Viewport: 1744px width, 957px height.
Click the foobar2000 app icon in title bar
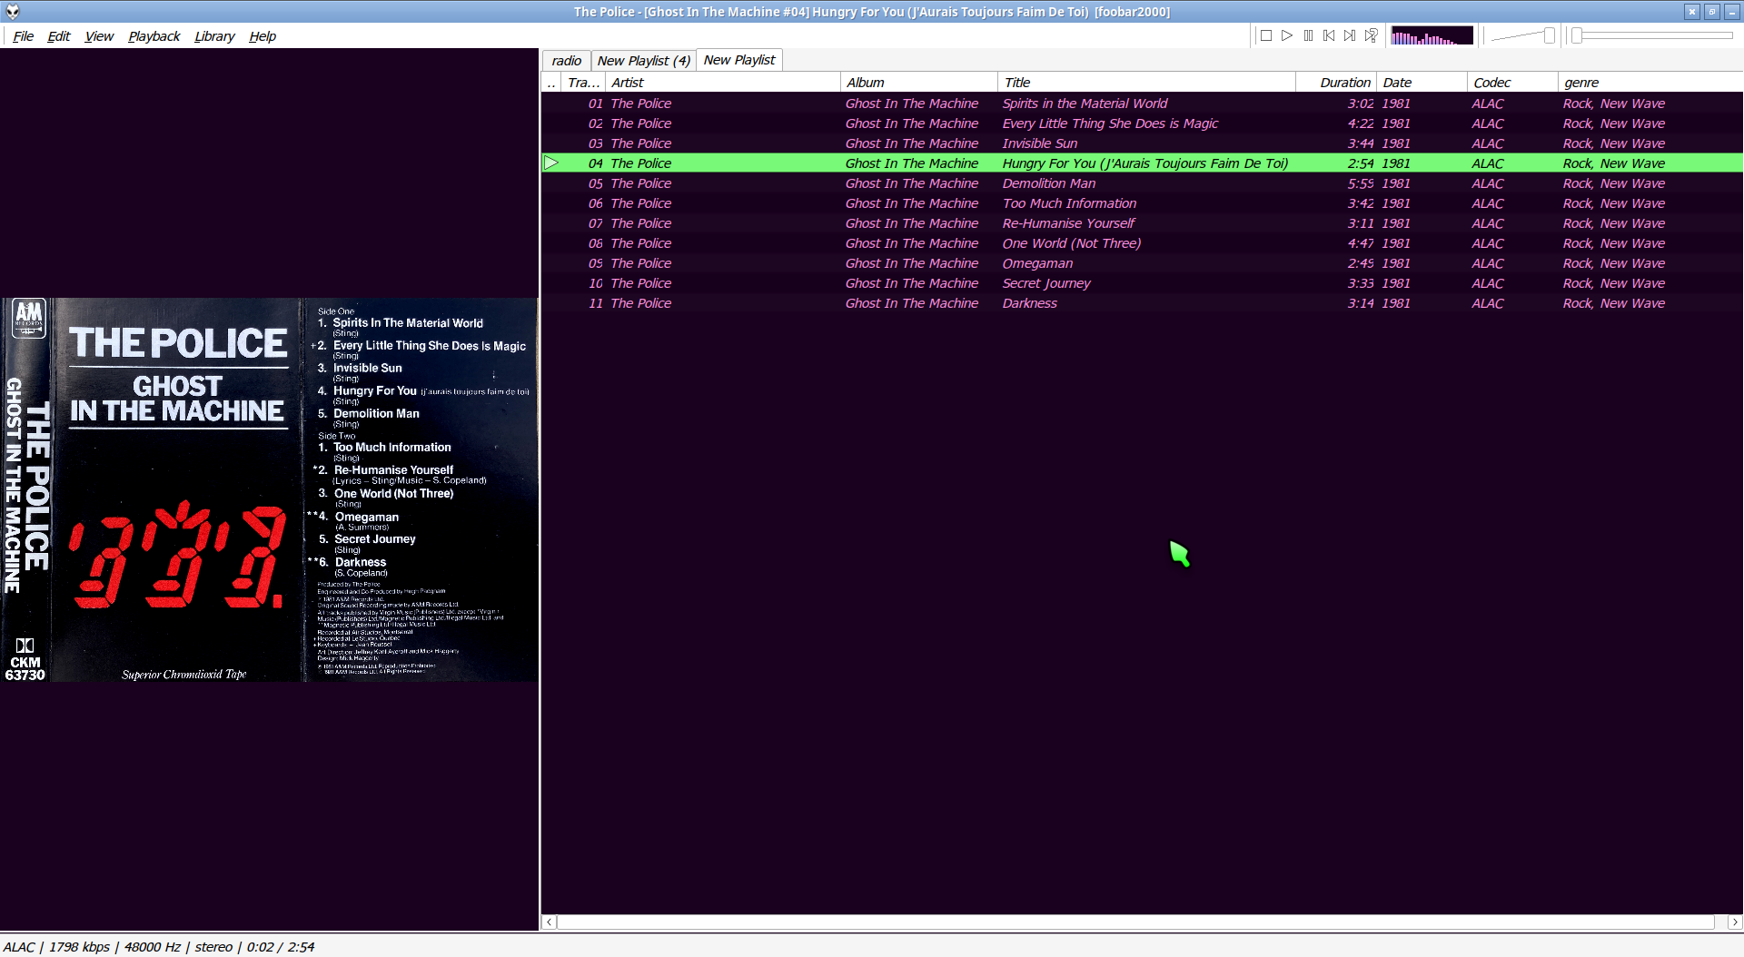(x=12, y=12)
